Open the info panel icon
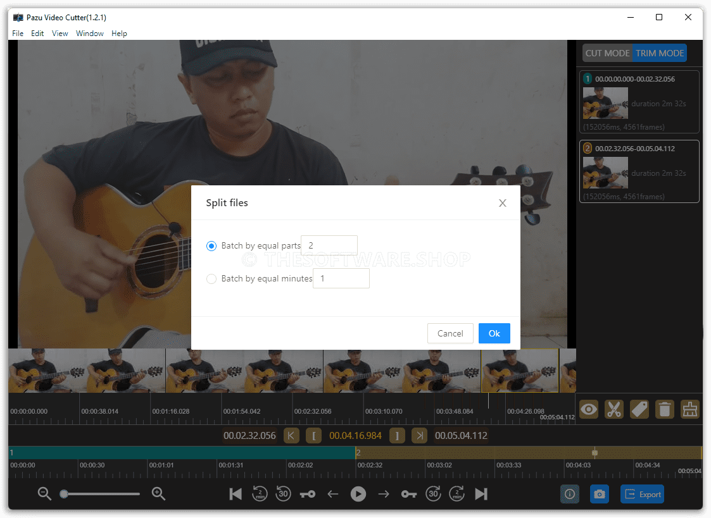This screenshot has height=518, width=711. pos(570,494)
